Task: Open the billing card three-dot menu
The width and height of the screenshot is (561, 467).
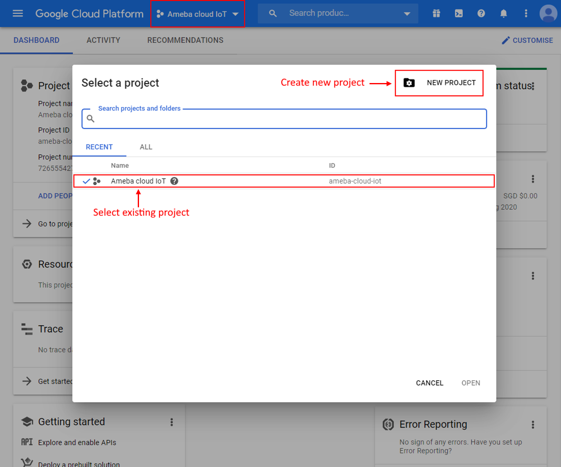Action: (x=533, y=179)
